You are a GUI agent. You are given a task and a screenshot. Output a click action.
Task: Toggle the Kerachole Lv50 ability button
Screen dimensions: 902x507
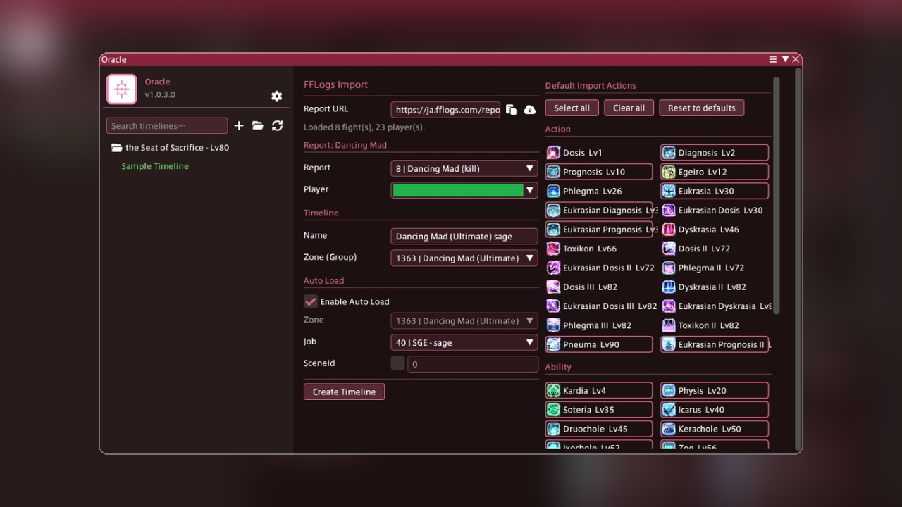[x=715, y=429]
